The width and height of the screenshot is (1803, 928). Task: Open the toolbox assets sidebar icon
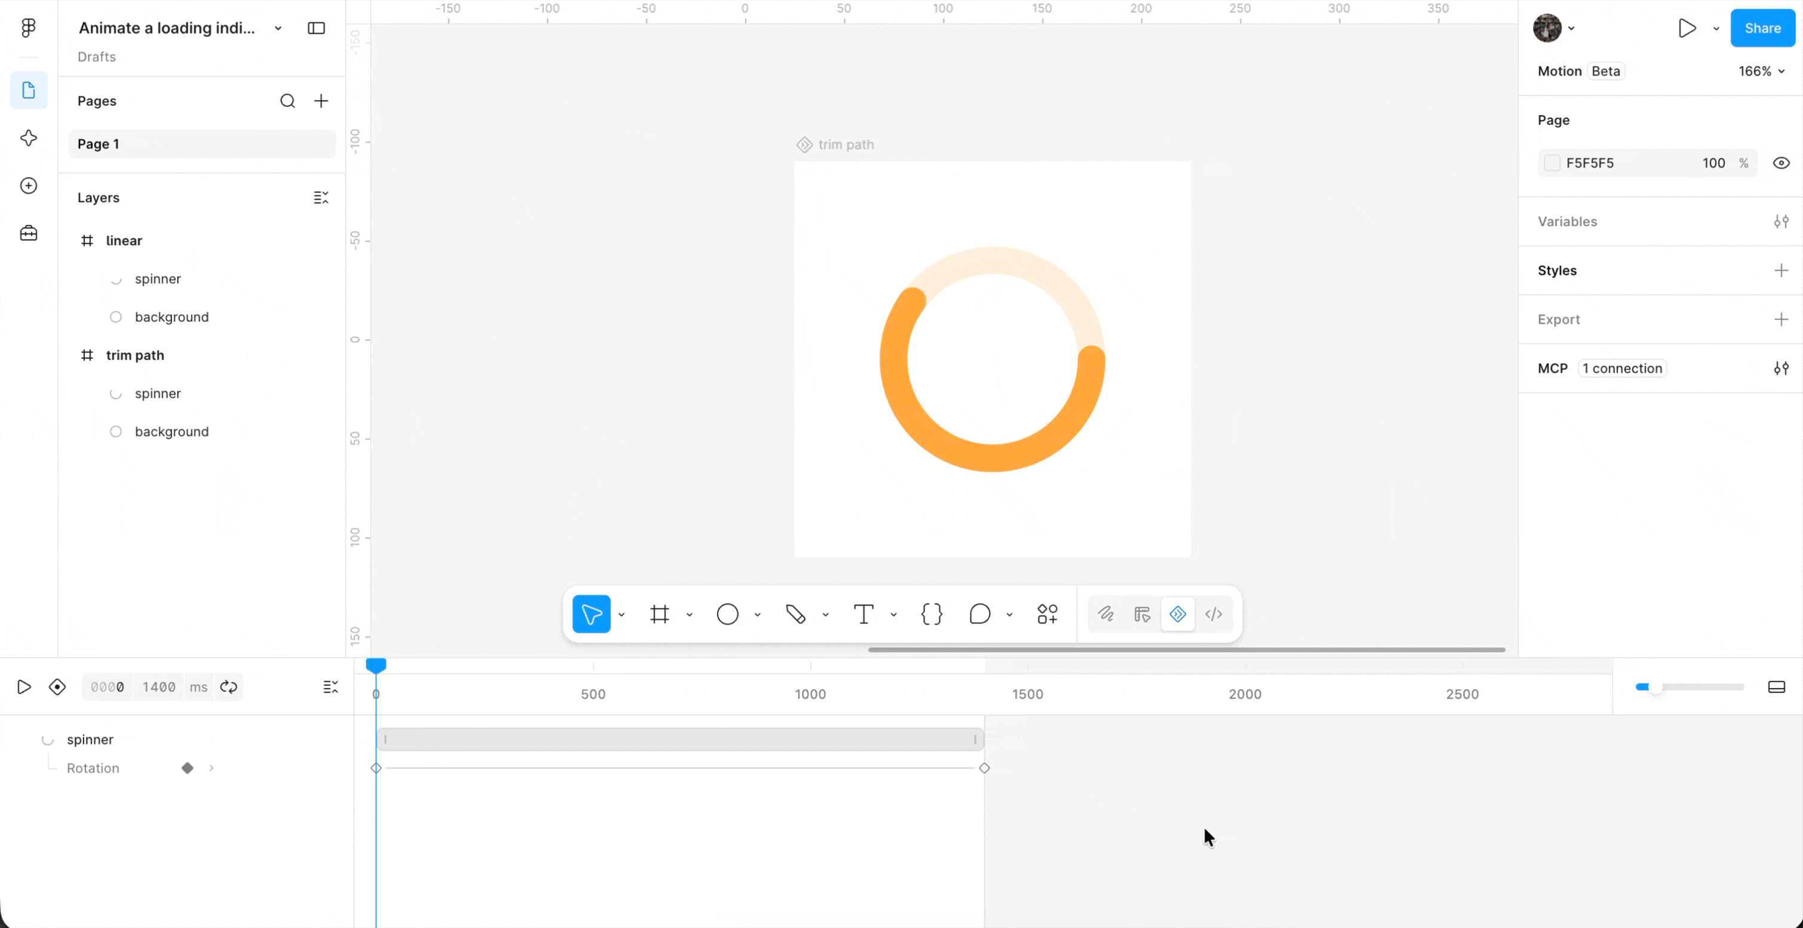[x=29, y=233]
